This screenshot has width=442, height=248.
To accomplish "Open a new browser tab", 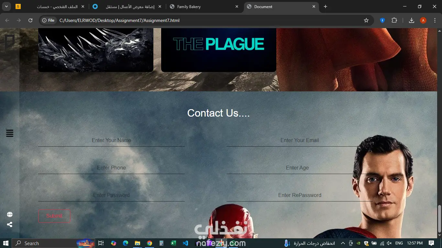I will coord(326,6).
